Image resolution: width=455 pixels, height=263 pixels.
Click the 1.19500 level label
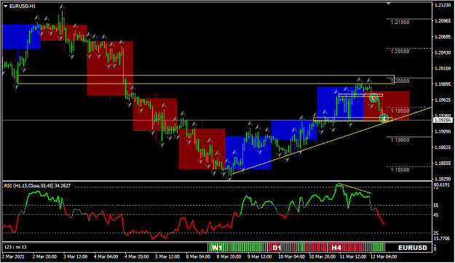click(400, 111)
